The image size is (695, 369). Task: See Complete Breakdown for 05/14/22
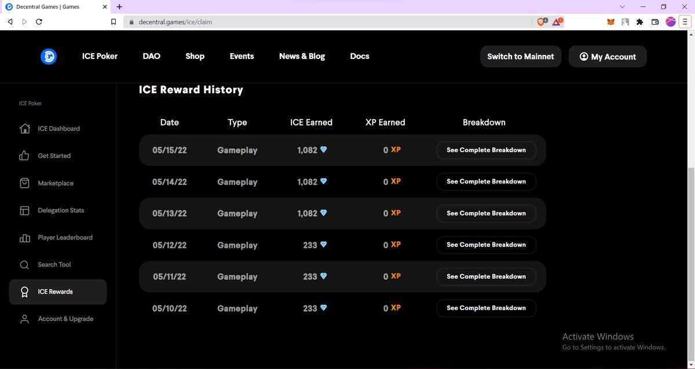click(487, 182)
